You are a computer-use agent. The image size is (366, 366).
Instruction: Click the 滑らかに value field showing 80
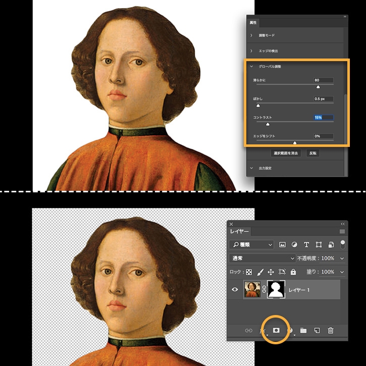click(323, 80)
